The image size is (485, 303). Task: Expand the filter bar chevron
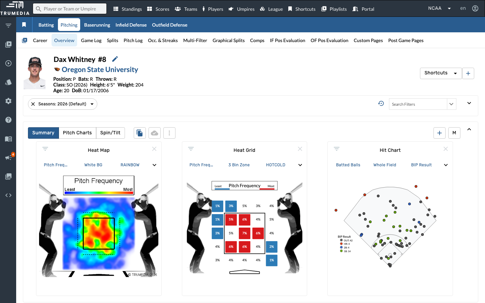coord(469,103)
